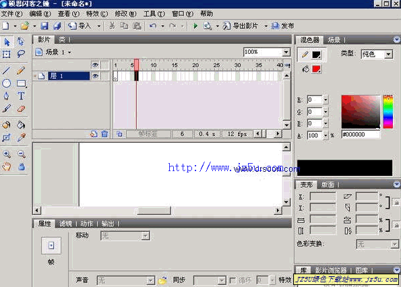This screenshot has width=401, height=287.
Task: Click the cut scissors icon
Action: click(112, 26)
